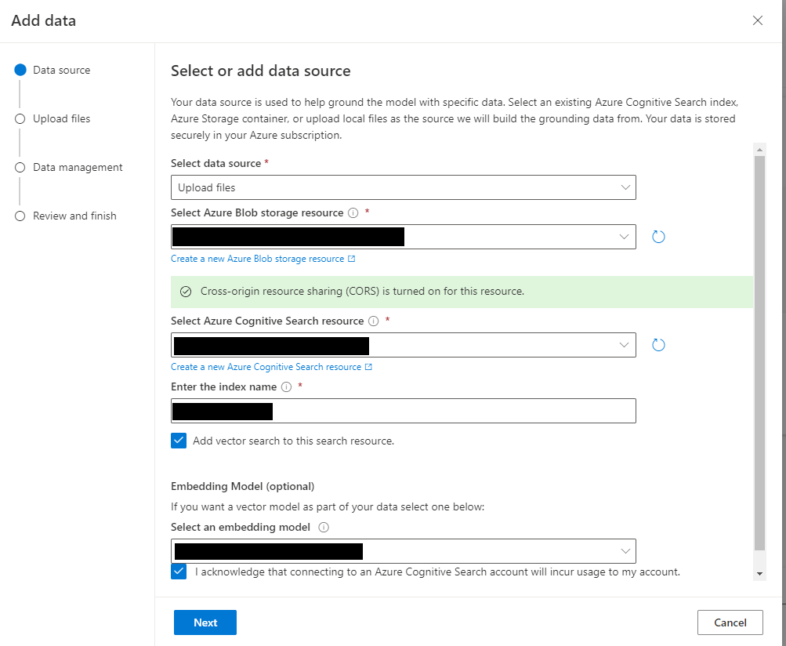Go to the Upload files step
The height and width of the screenshot is (646, 786).
(61, 118)
